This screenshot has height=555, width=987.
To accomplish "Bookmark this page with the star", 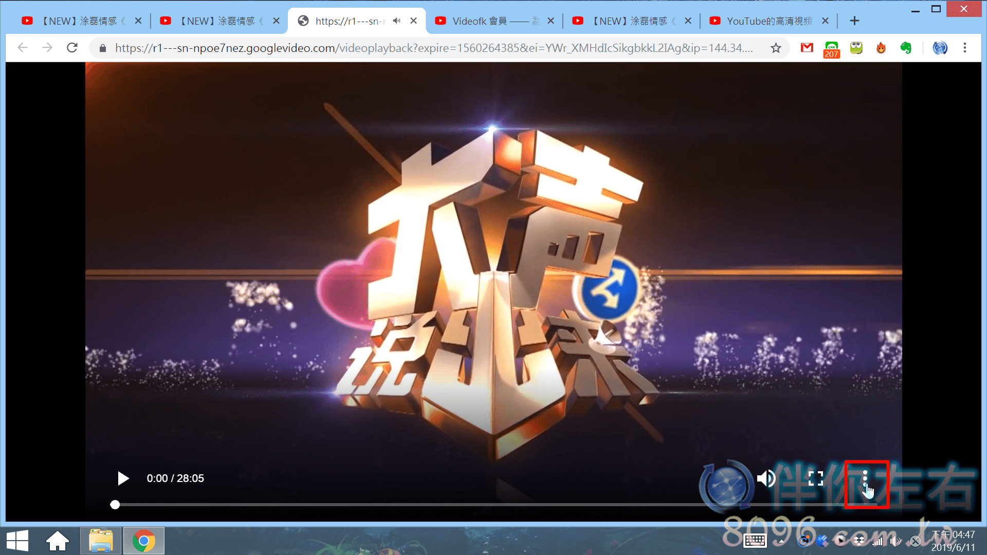I will pyautogui.click(x=776, y=48).
